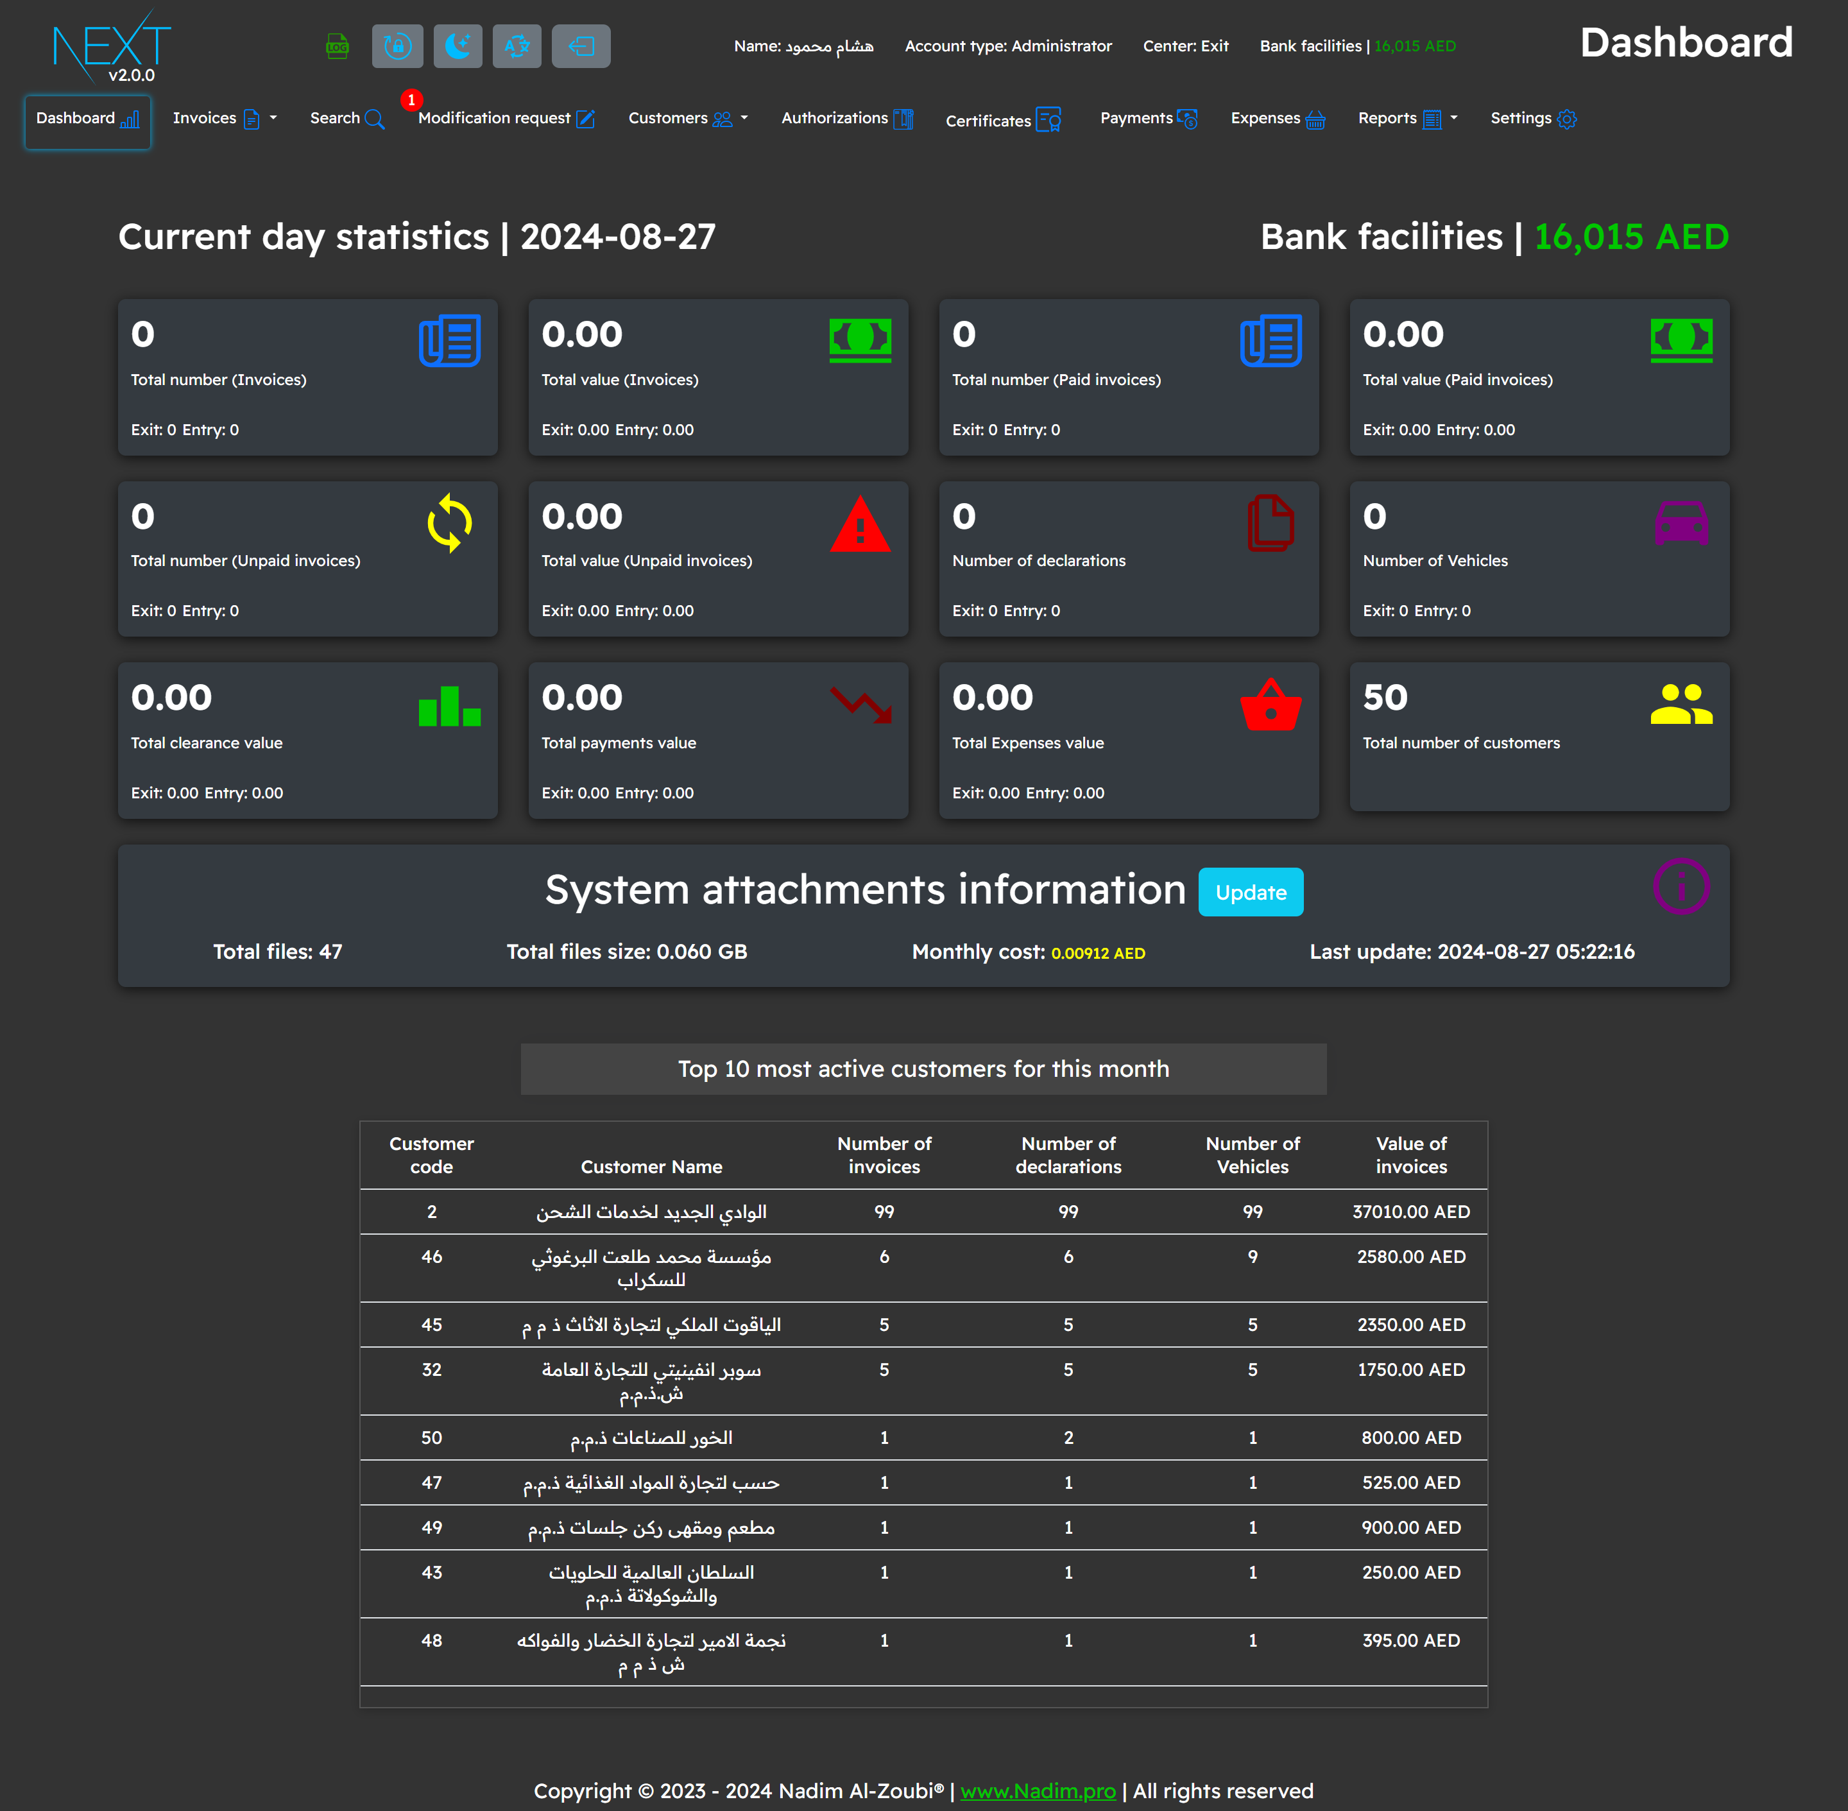Click the Total number of customers card

[1538, 737]
